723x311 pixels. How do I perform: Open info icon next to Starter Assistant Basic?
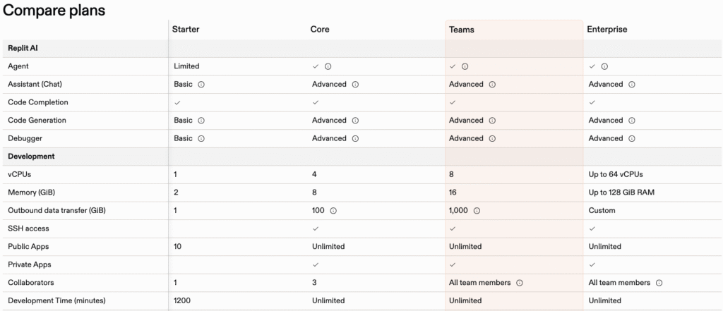[x=201, y=85]
